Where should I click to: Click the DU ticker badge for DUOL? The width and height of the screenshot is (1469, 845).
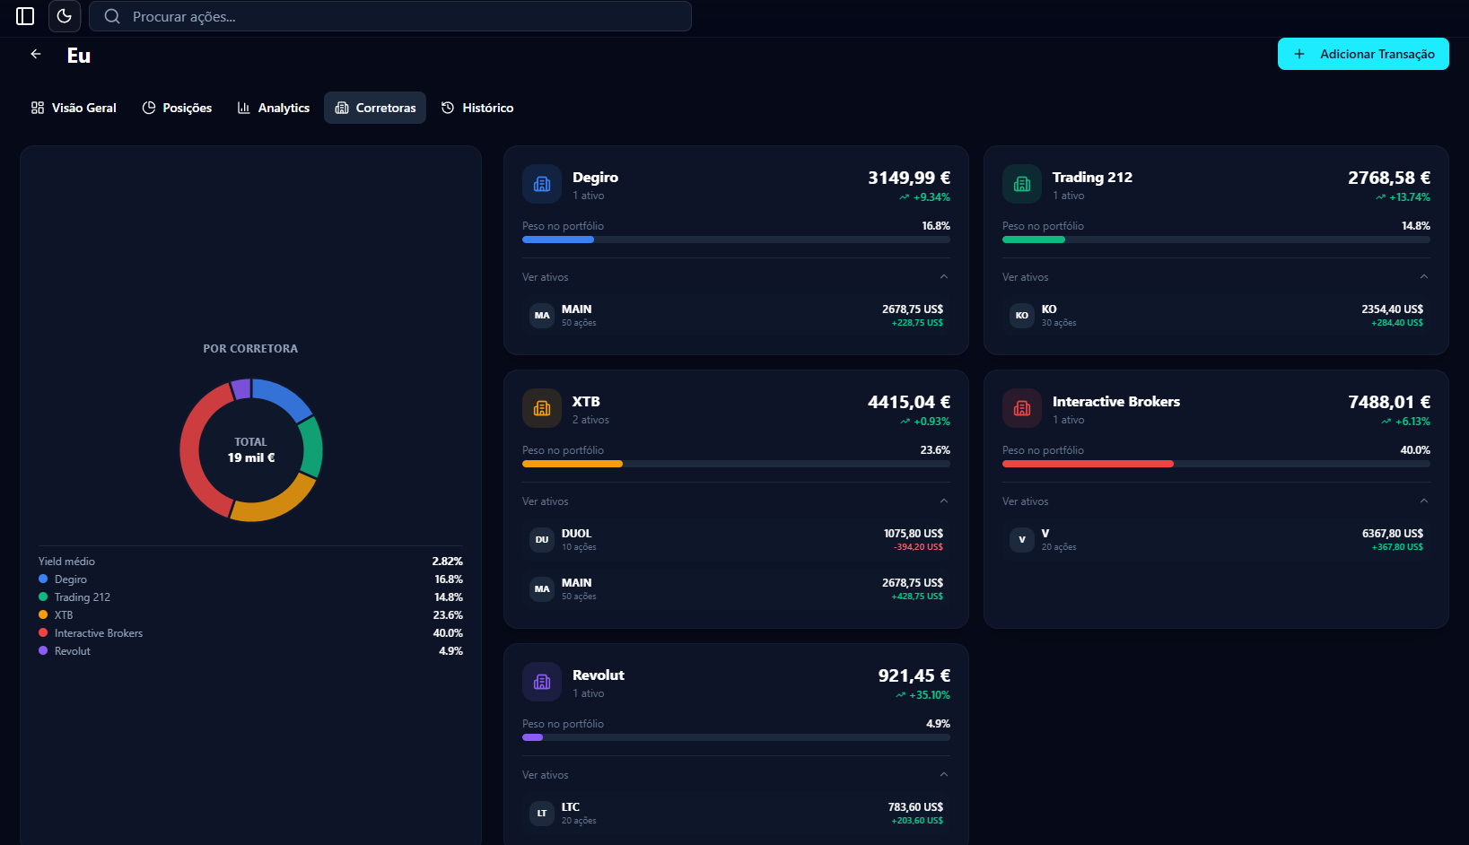542,540
